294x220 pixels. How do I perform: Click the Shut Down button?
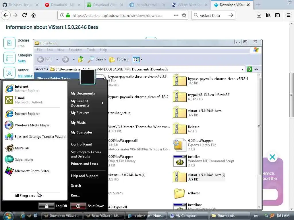88,206
